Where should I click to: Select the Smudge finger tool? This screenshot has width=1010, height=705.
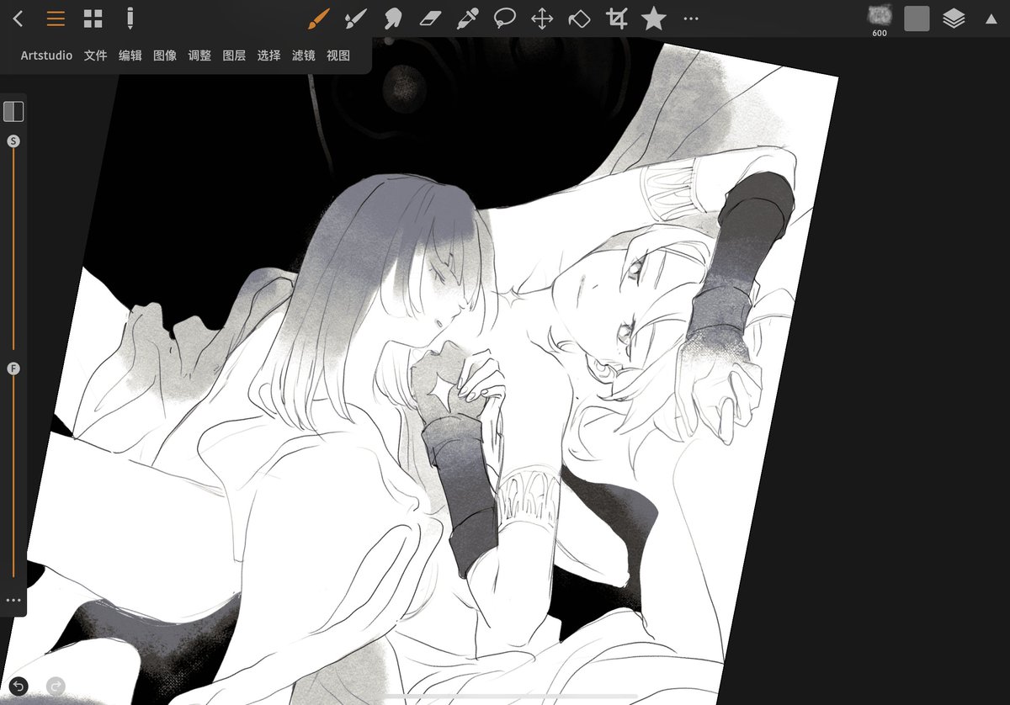(x=392, y=19)
